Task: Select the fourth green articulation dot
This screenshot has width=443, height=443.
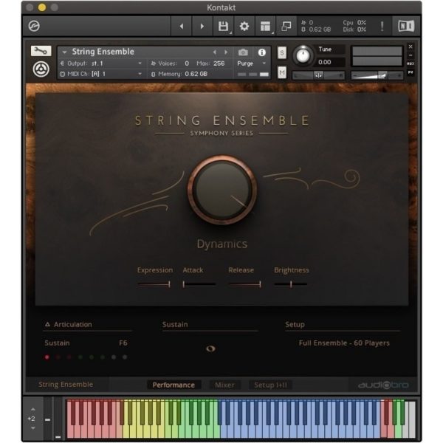Action: pyautogui.click(x=80, y=357)
